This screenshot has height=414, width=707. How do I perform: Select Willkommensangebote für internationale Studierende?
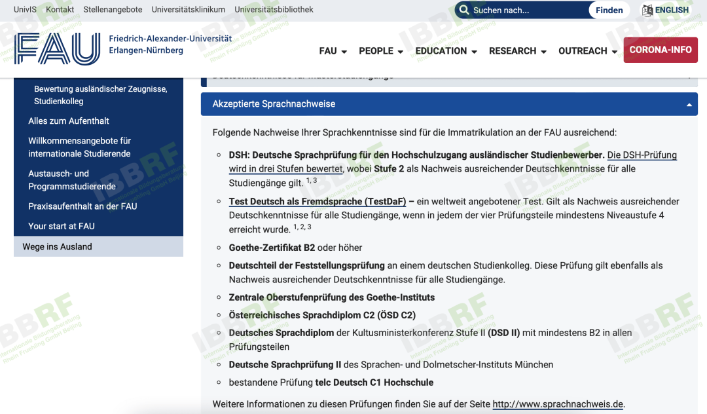pyautogui.click(x=79, y=147)
